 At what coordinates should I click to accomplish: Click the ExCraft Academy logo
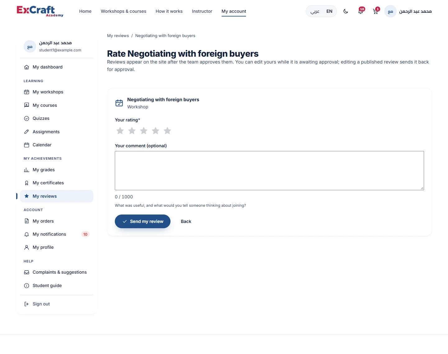tap(40, 11)
